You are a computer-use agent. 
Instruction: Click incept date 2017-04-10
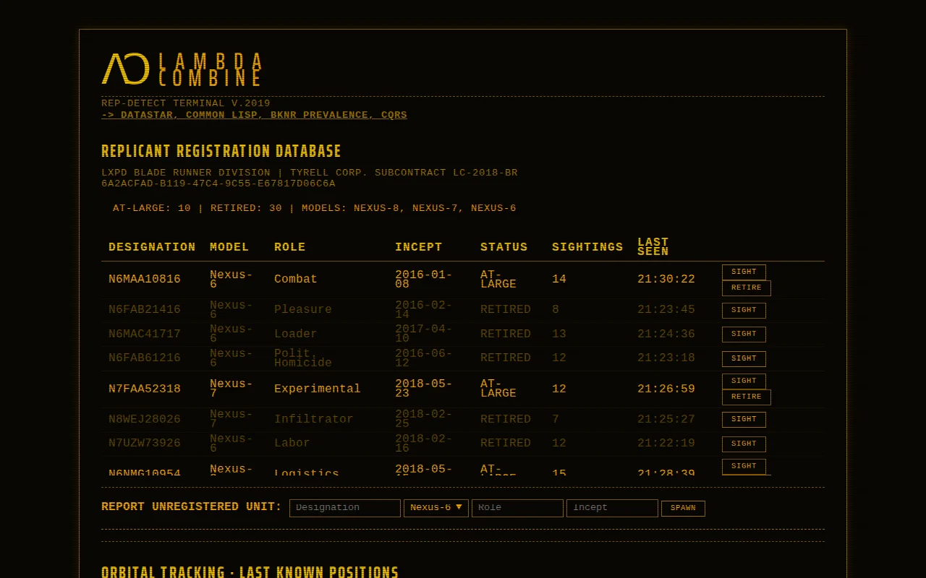(424, 335)
